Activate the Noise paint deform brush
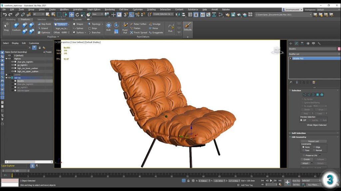 (x=154, y=28)
